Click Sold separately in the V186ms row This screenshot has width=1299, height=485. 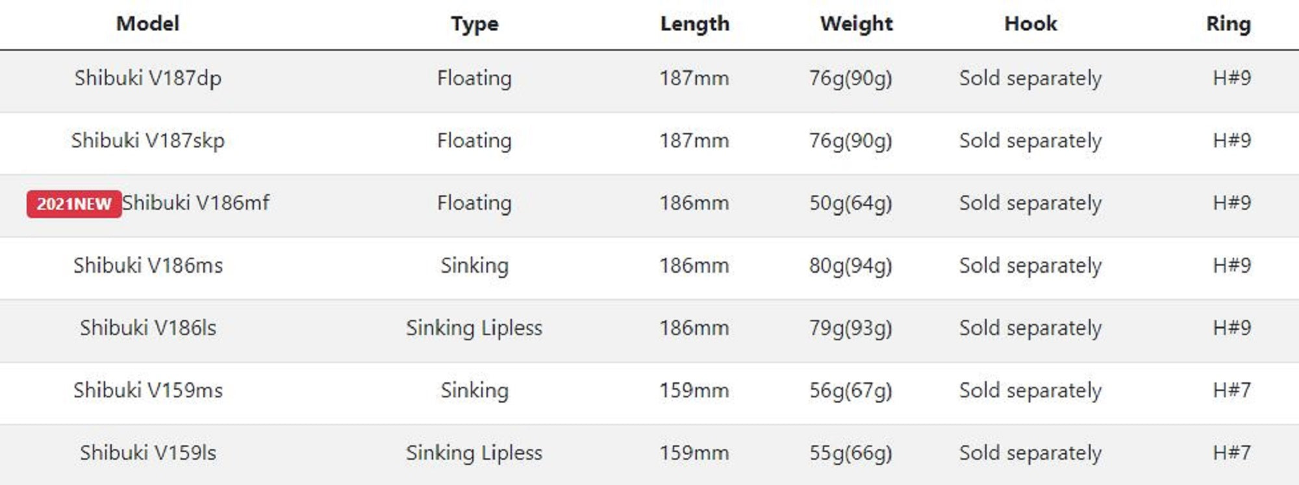pos(1030,266)
